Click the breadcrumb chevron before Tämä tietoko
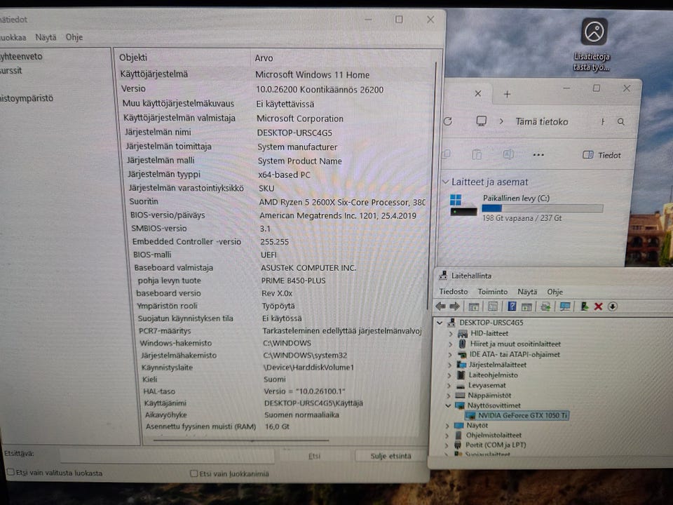 (501, 121)
